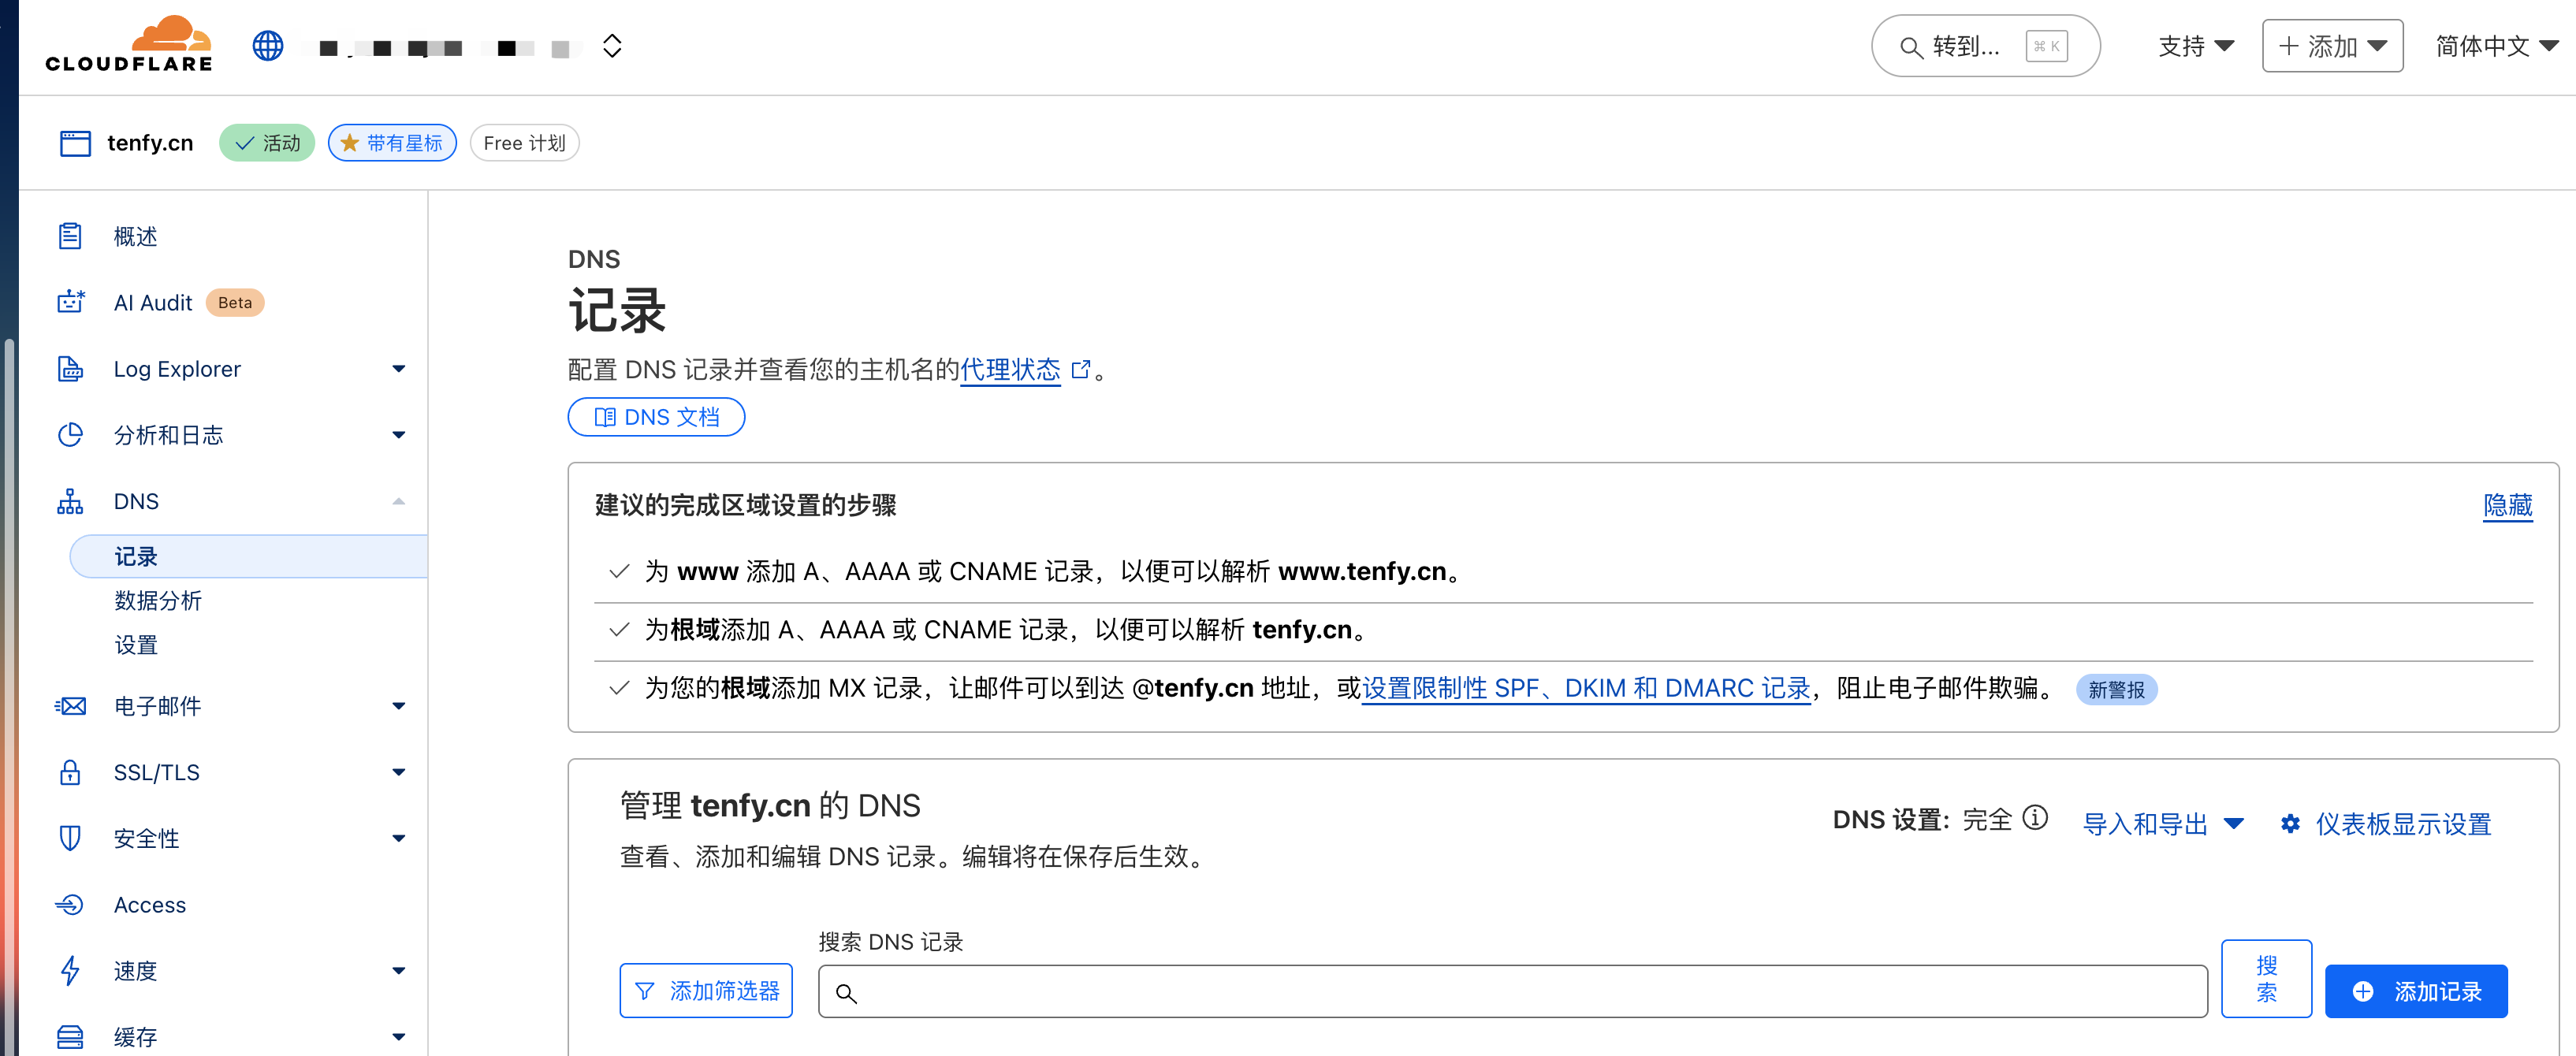
Task: Click the Access arrow-circle icon
Action: click(x=70, y=904)
